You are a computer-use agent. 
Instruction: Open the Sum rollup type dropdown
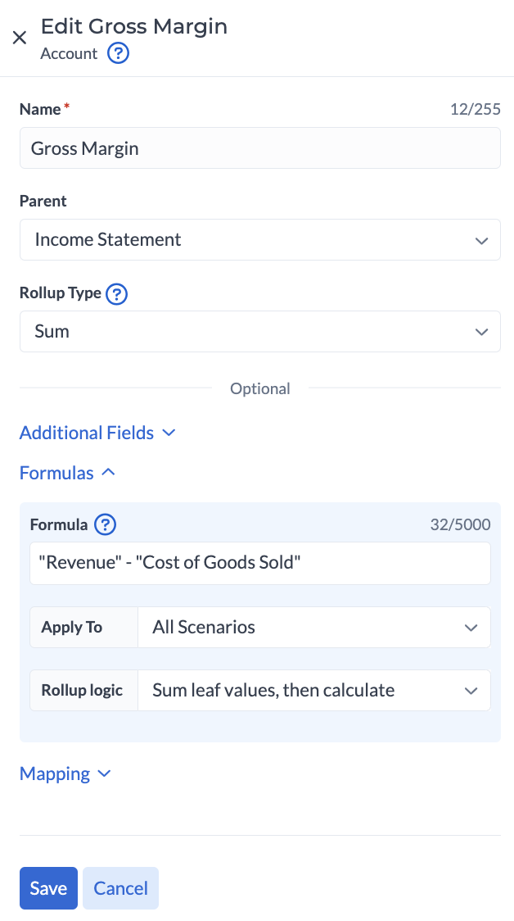point(246,332)
